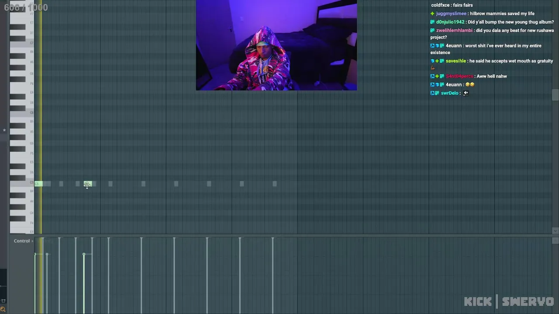Image resolution: width=559 pixels, height=314 pixels.
Task: Click the blue arrow badge beside swrDelo
Action: pos(432,93)
